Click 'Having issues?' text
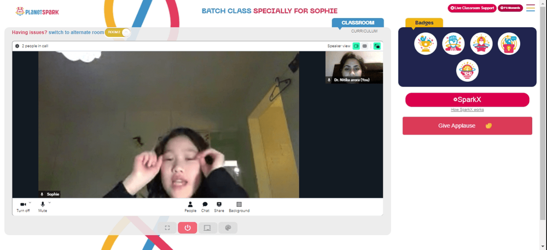Image resolution: width=547 pixels, height=250 pixels. 30,32
